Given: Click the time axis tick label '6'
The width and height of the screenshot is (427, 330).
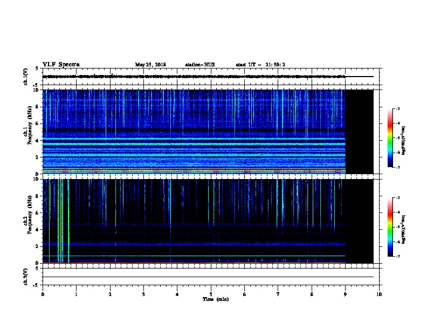Looking at the screenshot, I should click(x=245, y=294).
